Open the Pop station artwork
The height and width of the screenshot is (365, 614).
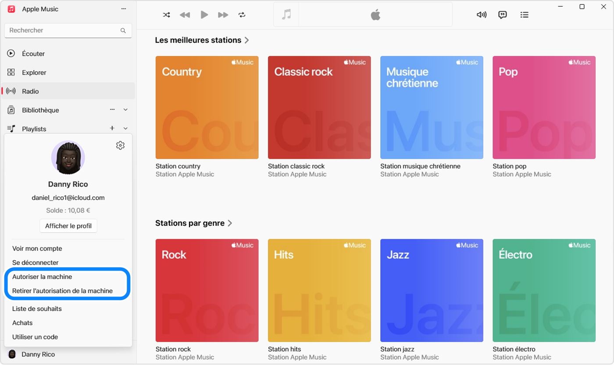[544, 107]
